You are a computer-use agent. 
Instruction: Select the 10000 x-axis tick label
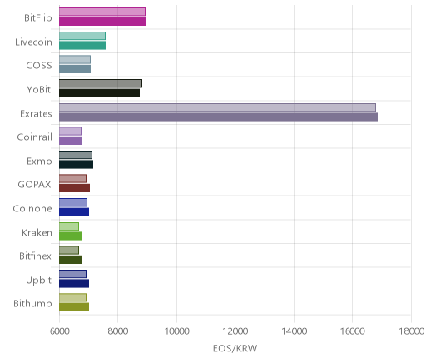tap(176, 331)
